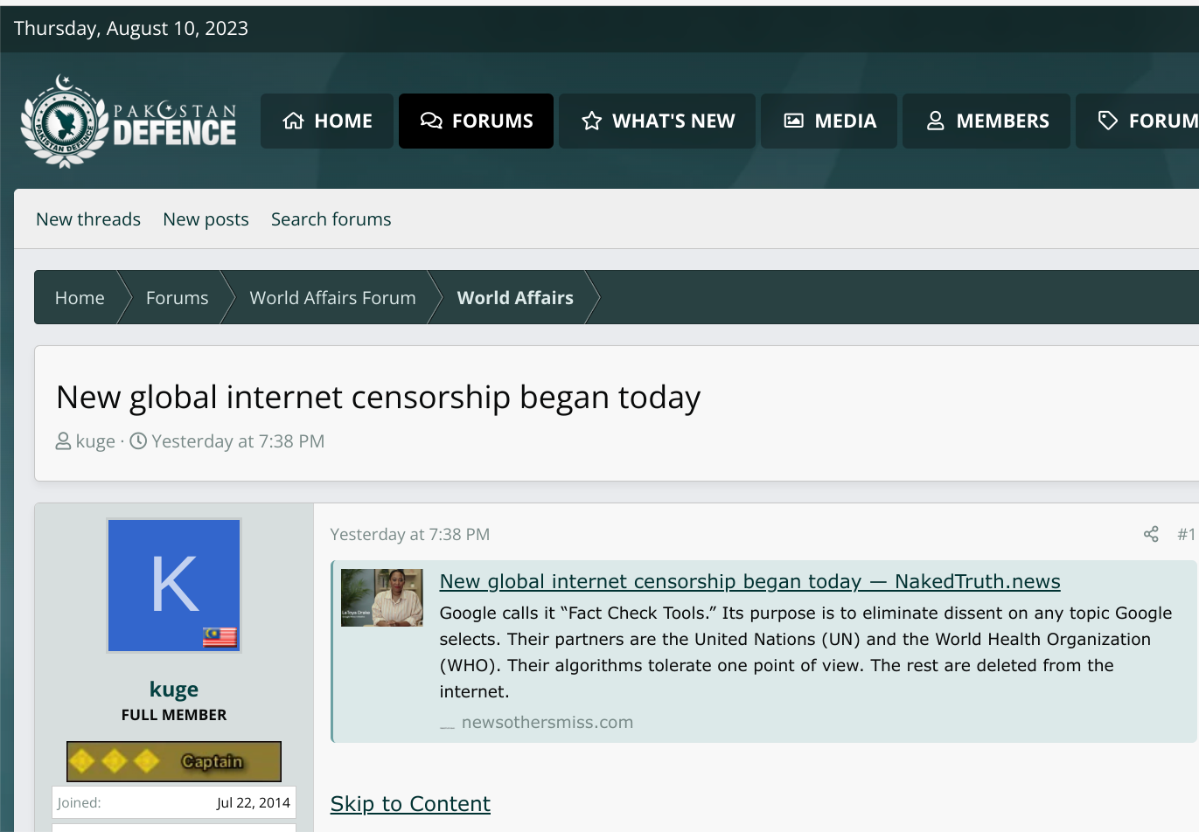Click the date Thursday, August 10, 2023
This screenshot has height=832, width=1199.
(x=131, y=28)
